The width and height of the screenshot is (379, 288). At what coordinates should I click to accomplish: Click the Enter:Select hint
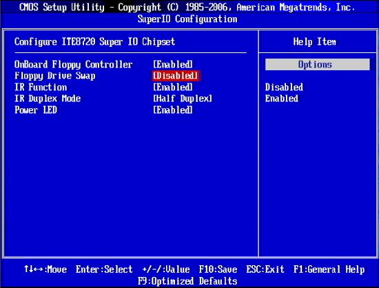click(104, 269)
